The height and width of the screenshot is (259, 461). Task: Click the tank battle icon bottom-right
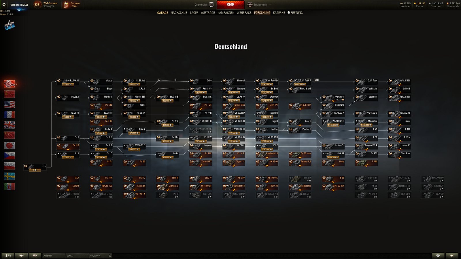(451, 256)
